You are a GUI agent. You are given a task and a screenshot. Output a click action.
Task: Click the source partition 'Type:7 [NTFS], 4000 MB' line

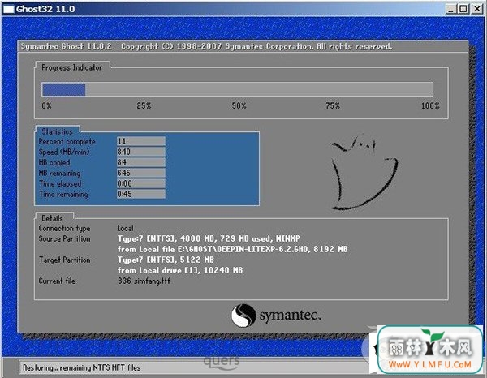(x=209, y=238)
